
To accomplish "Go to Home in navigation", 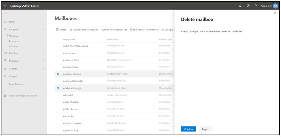I will pyautogui.click(x=12, y=22).
